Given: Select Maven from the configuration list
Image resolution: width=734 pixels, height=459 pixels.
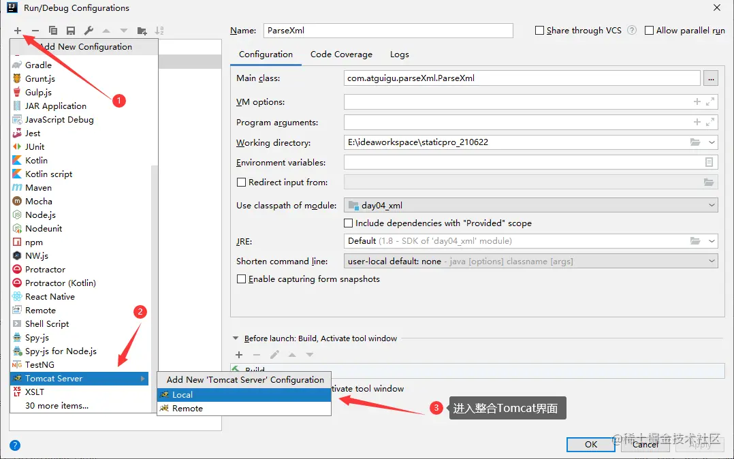Looking at the screenshot, I should tap(79, 187).
